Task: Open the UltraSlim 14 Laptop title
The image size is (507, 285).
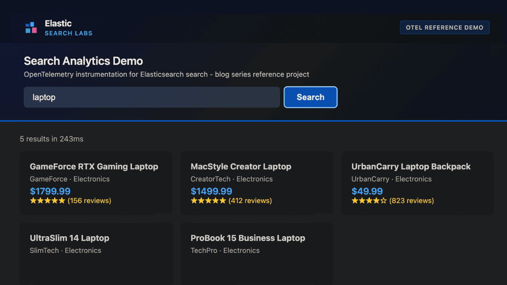Action: pyautogui.click(x=69, y=238)
